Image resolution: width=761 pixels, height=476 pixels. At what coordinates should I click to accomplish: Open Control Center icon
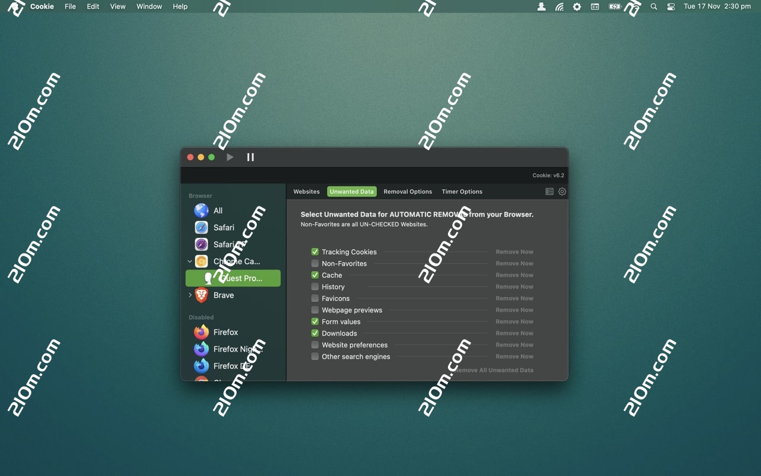[x=671, y=7]
